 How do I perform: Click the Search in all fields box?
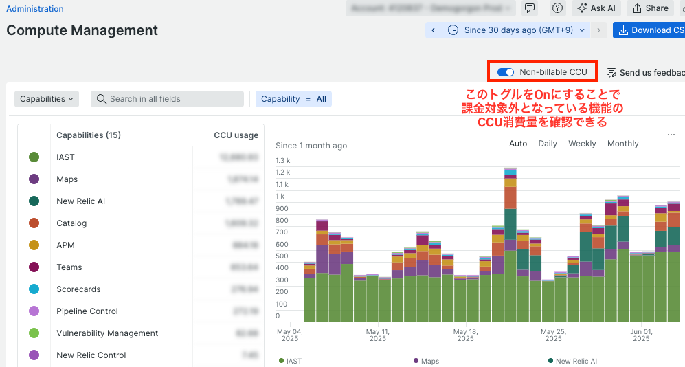pyautogui.click(x=168, y=99)
